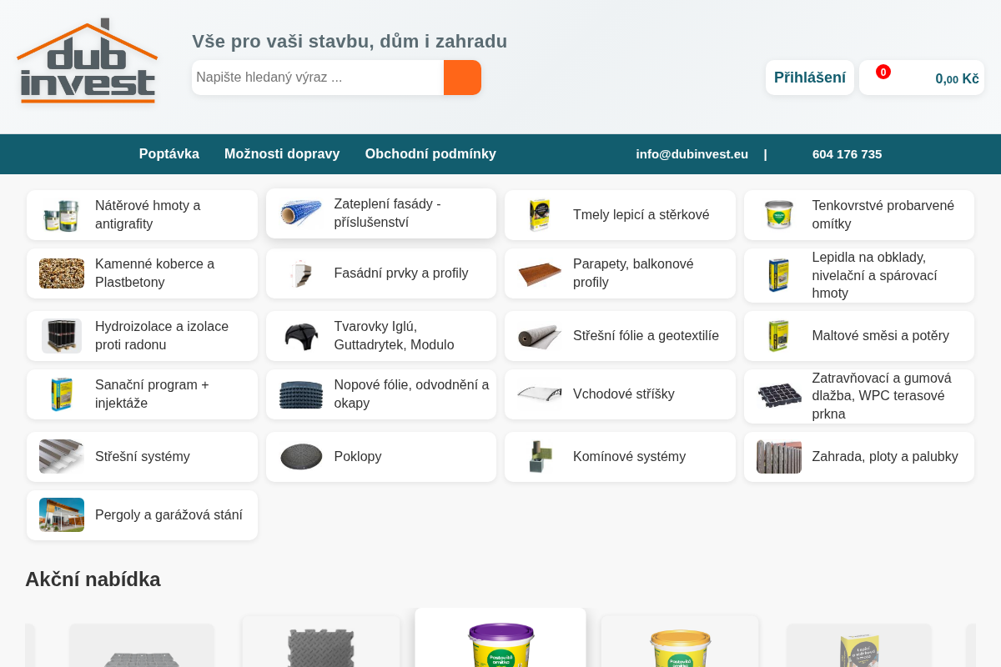The height and width of the screenshot is (667, 1001).
Task: Open the category Nátěrové hmoty a antigrafity
Action: (142, 215)
